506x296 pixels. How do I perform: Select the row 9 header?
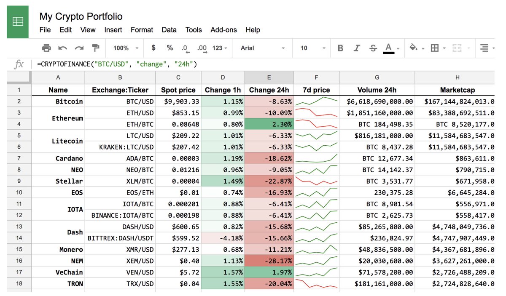point(19,181)
